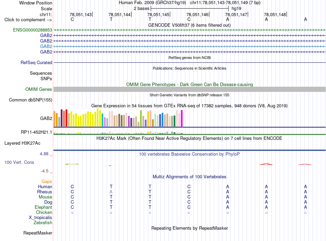Click the GENCODE V50lift37 track title
Screen dimensions: 326x241
[189, 25]
